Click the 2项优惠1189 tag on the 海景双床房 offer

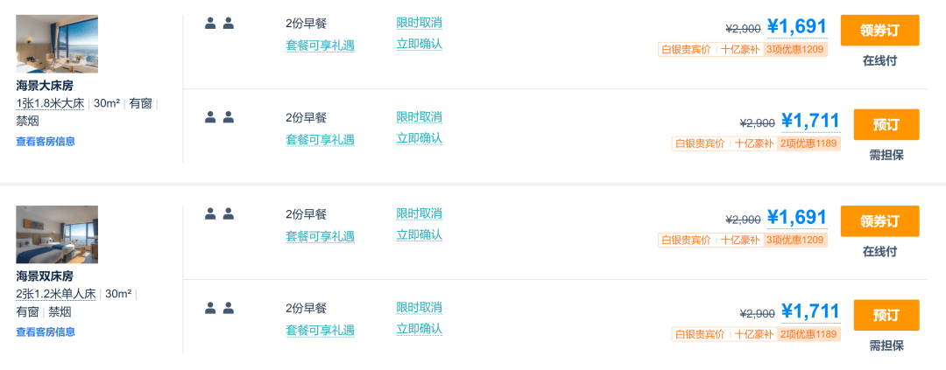coord(808,334)
